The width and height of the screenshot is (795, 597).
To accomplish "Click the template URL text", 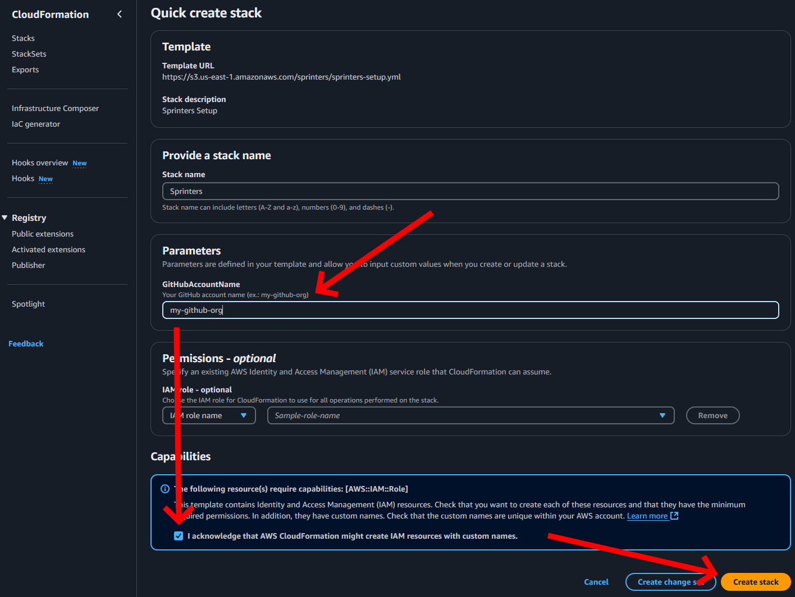I will (281, 77).
